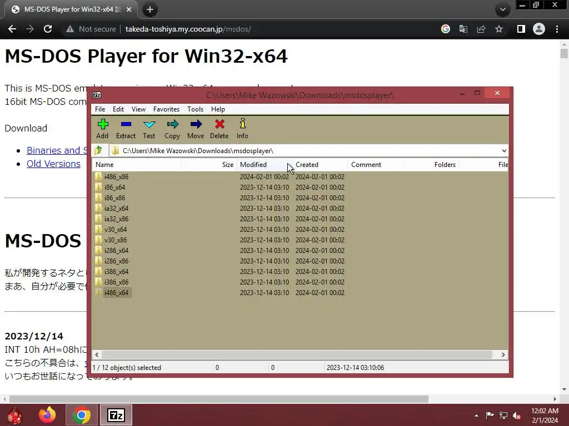Open network tray icon

click(x=503, y=415)
